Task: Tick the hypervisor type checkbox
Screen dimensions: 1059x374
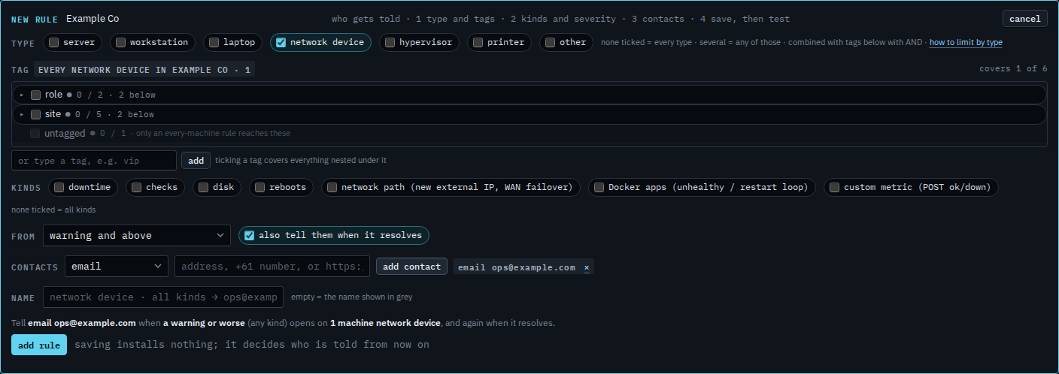Action: 390,43
